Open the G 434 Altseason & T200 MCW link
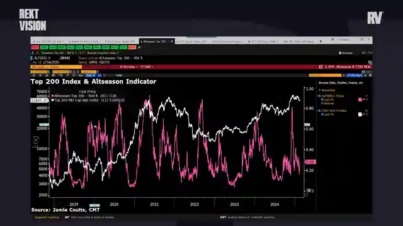 coord(348,67)
